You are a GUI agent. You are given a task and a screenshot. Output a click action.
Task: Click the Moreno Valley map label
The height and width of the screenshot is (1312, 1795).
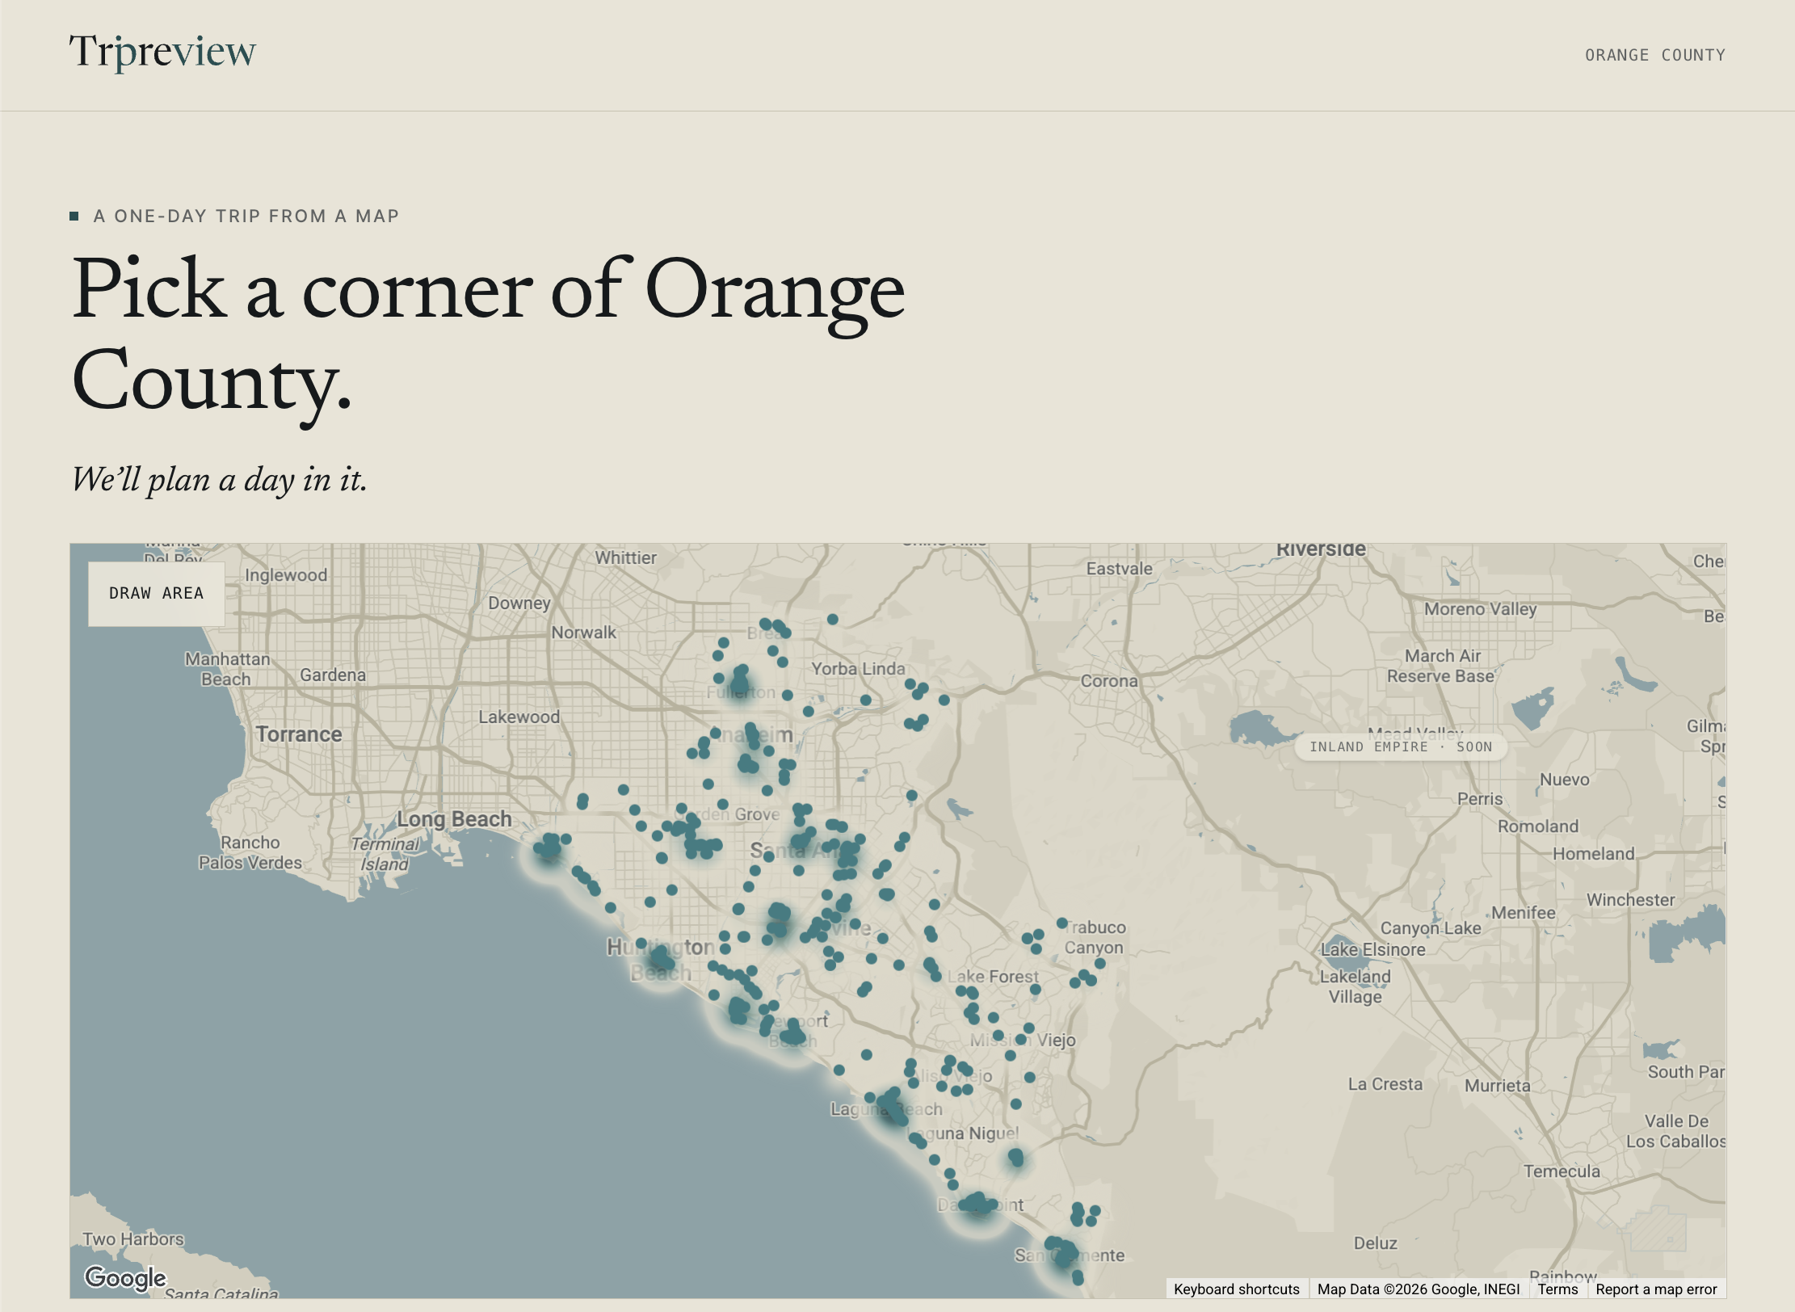tap(1480, 609)
